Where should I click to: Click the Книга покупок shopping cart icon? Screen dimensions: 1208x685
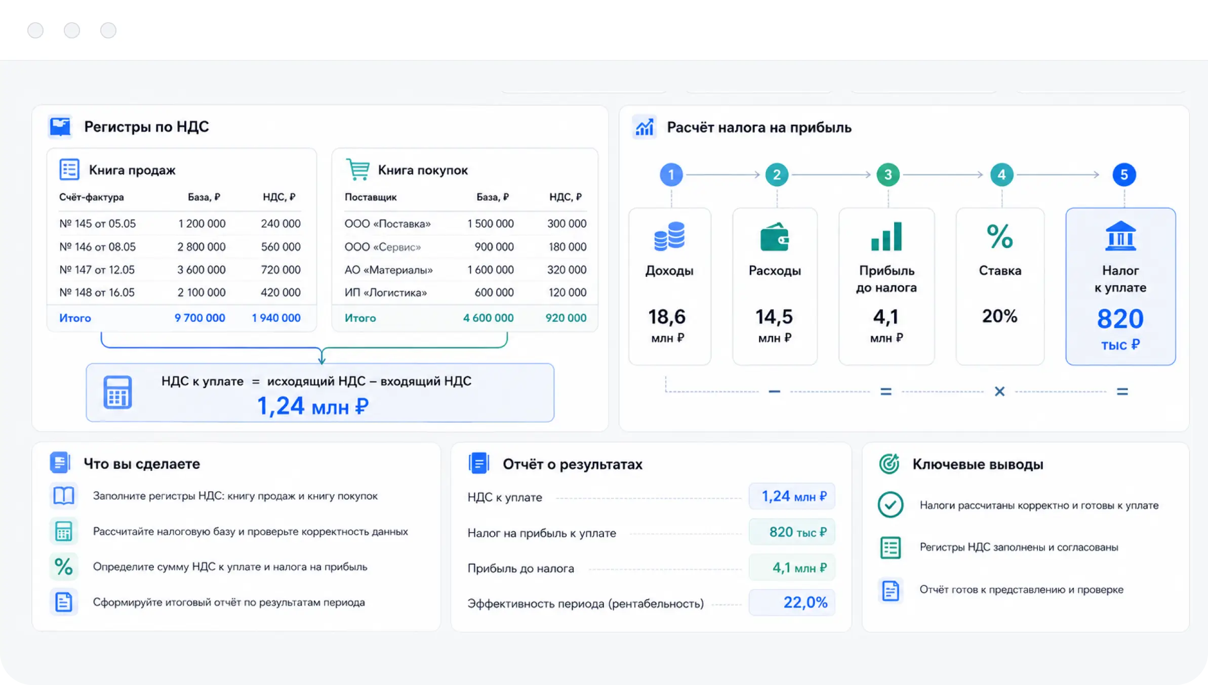pyautogui.click(x=358, y=169)
